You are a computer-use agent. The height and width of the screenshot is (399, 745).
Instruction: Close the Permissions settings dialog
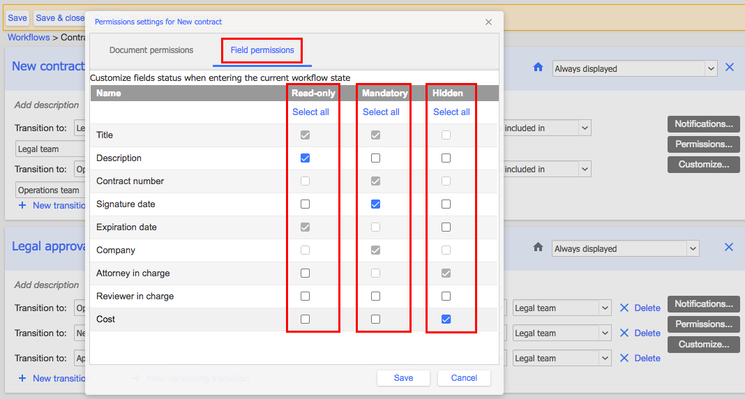click(488, 22)
